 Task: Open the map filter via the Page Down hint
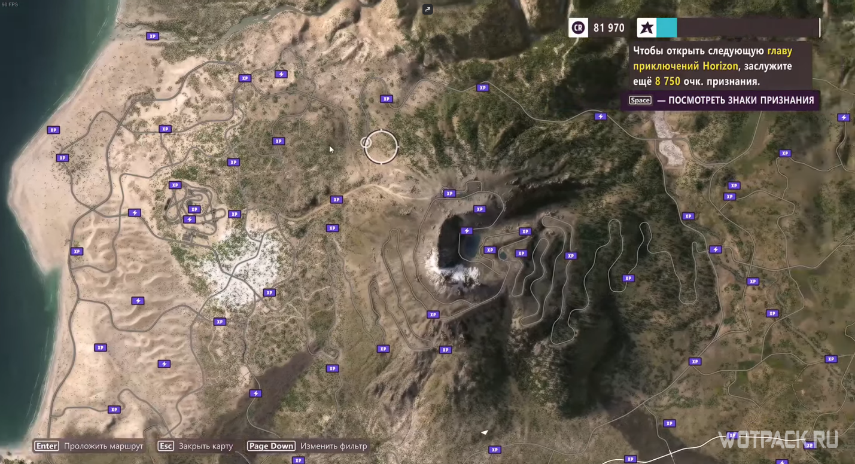click(271, 446)
